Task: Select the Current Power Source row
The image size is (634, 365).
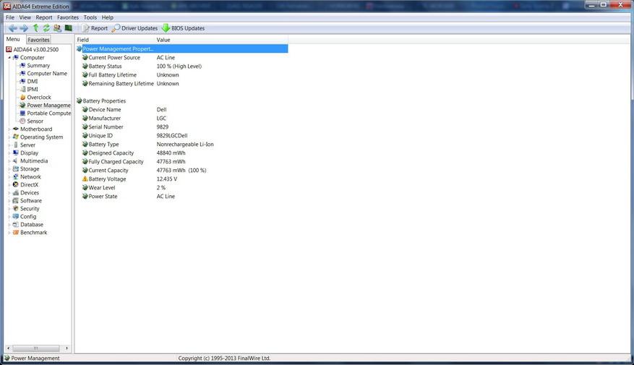Action: coord(182,57)
